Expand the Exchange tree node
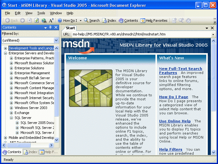The width and height of the screenshot is (218, 164). click(x=11, y=113)
